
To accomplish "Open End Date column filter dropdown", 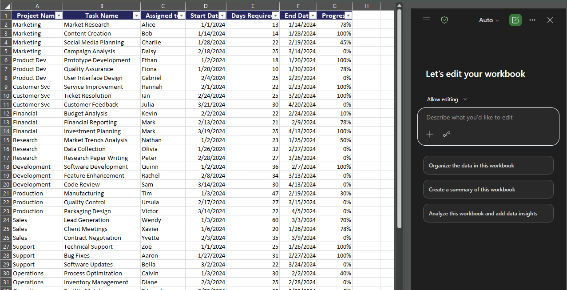I will coord(313,16).
